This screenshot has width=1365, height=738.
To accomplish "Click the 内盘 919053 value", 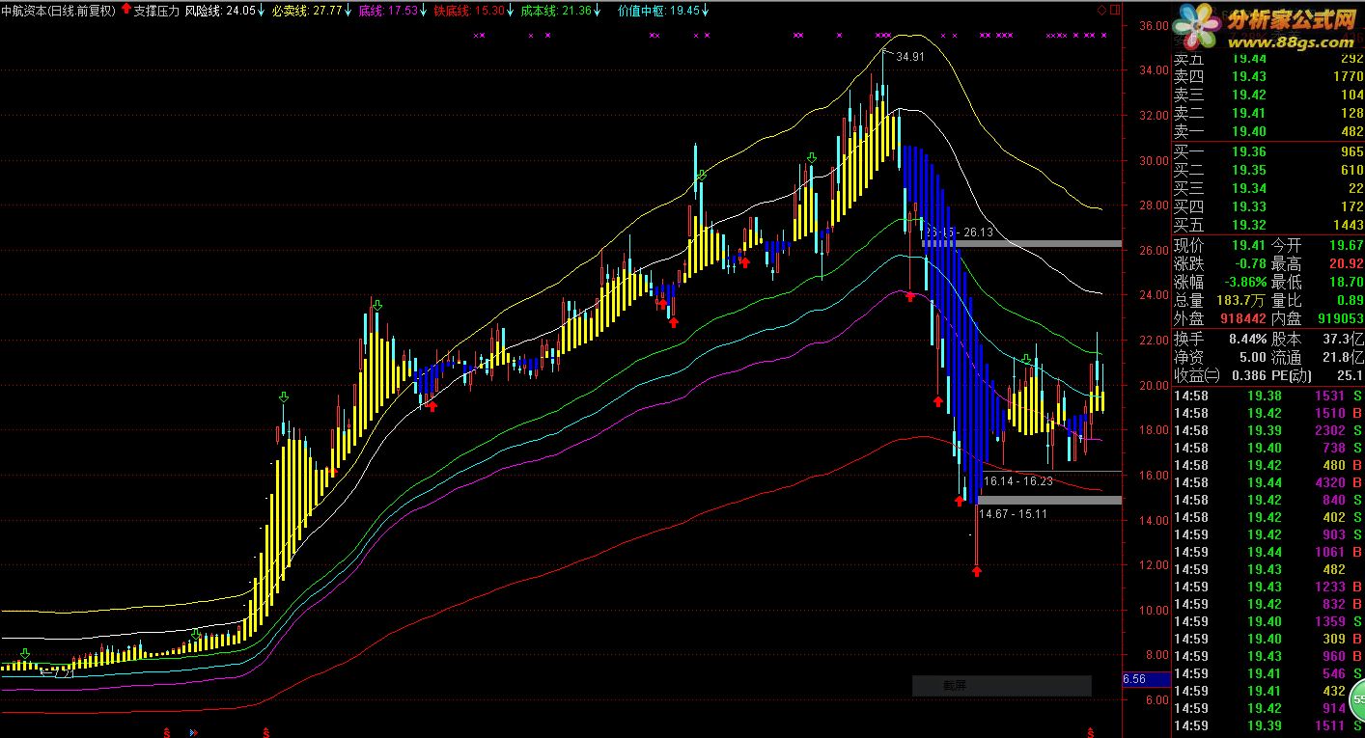I will click(1340, 318).
